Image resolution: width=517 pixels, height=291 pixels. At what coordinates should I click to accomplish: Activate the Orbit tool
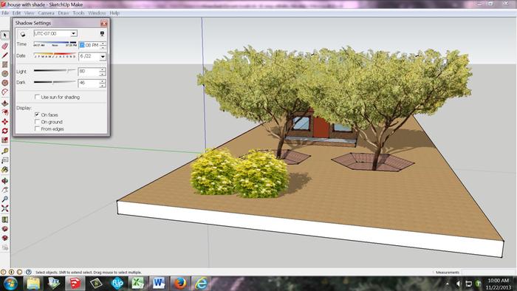(4, 181)
